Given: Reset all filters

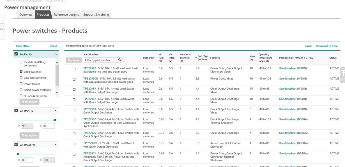Looking at the screenshot, I should click(x=53, y=46).
